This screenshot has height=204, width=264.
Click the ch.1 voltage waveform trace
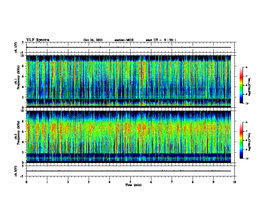tap(129, 47)
